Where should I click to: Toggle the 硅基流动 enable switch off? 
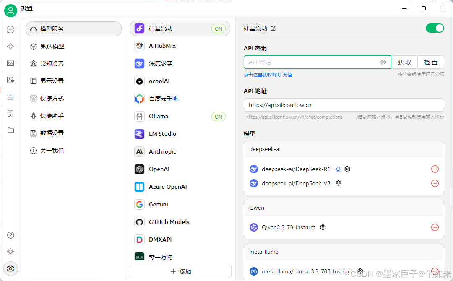tap(435, 28)
